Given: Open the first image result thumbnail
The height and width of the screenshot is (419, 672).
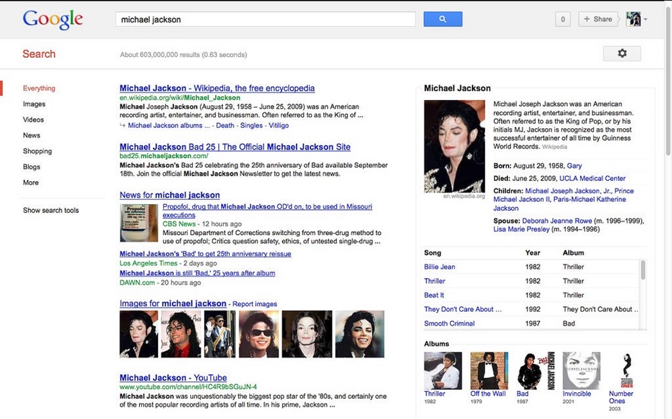Looking at the screenshot, I should click(138, 334).
